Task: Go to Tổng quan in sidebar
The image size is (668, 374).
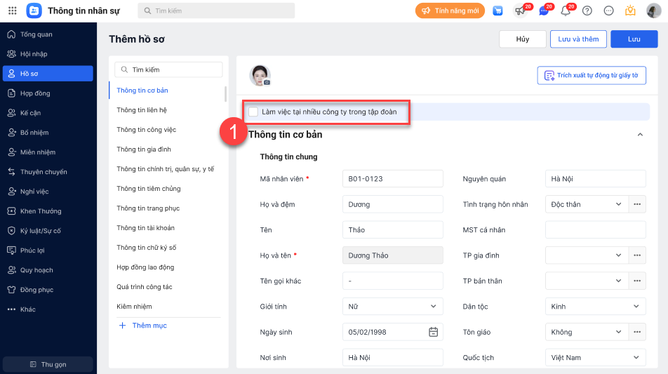Action: 48,34
